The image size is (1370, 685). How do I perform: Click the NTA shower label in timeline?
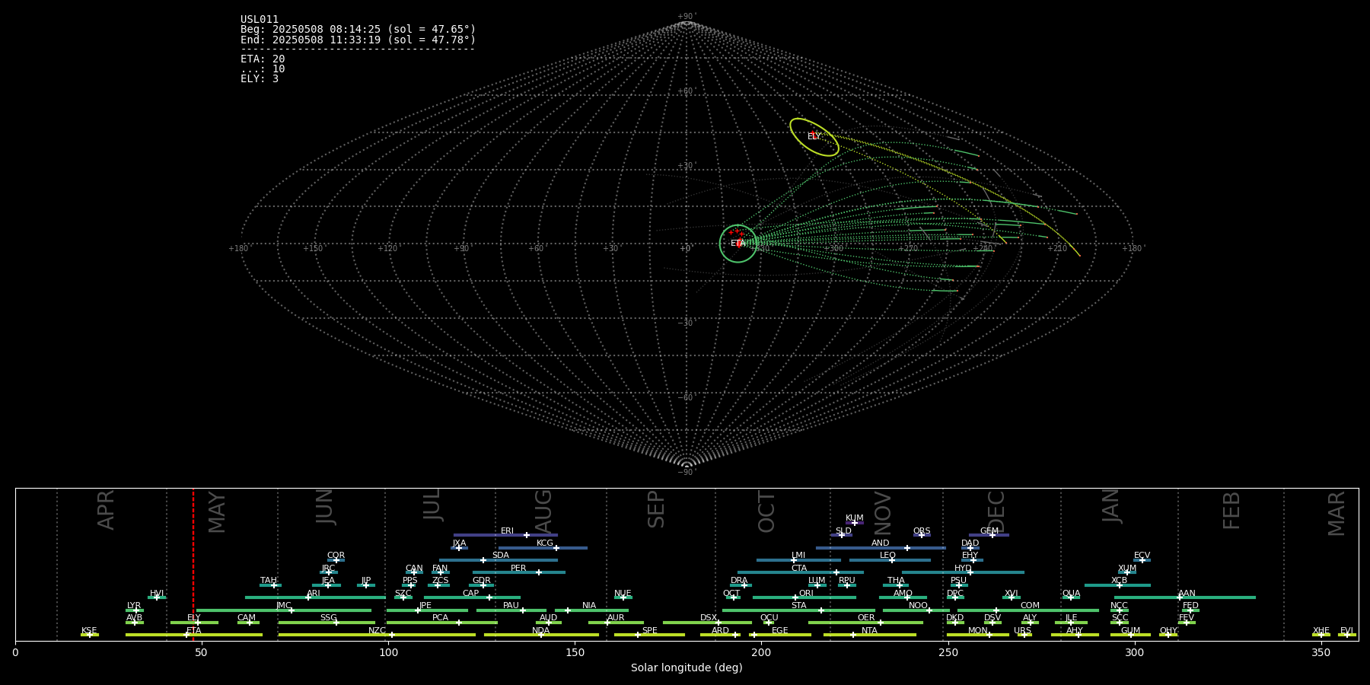click(x=869, y=630)
